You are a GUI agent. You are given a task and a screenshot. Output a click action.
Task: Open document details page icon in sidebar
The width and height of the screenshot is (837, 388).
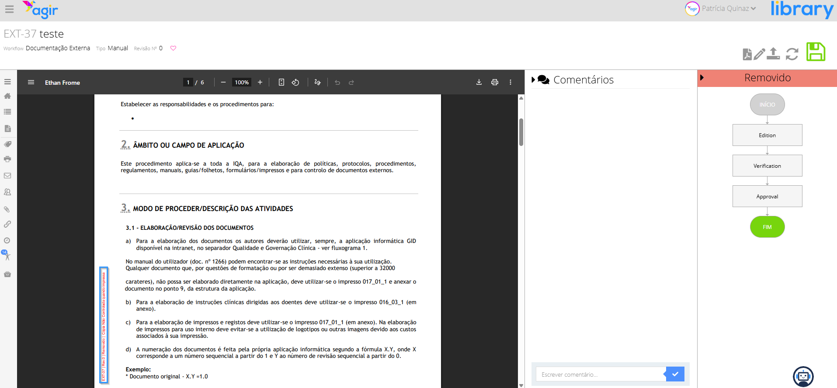[x=7, y=128]
